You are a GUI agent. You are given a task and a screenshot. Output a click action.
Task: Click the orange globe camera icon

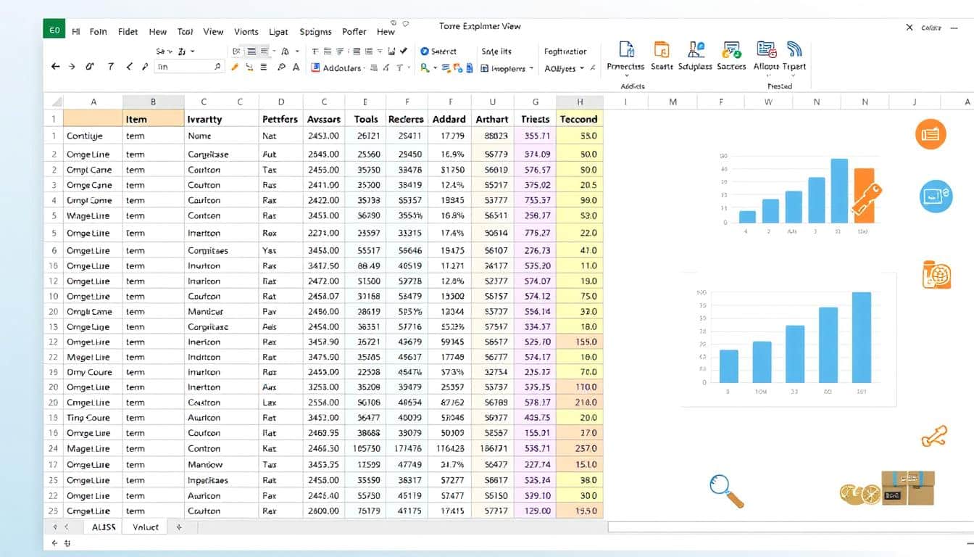[x=936, y=275]
